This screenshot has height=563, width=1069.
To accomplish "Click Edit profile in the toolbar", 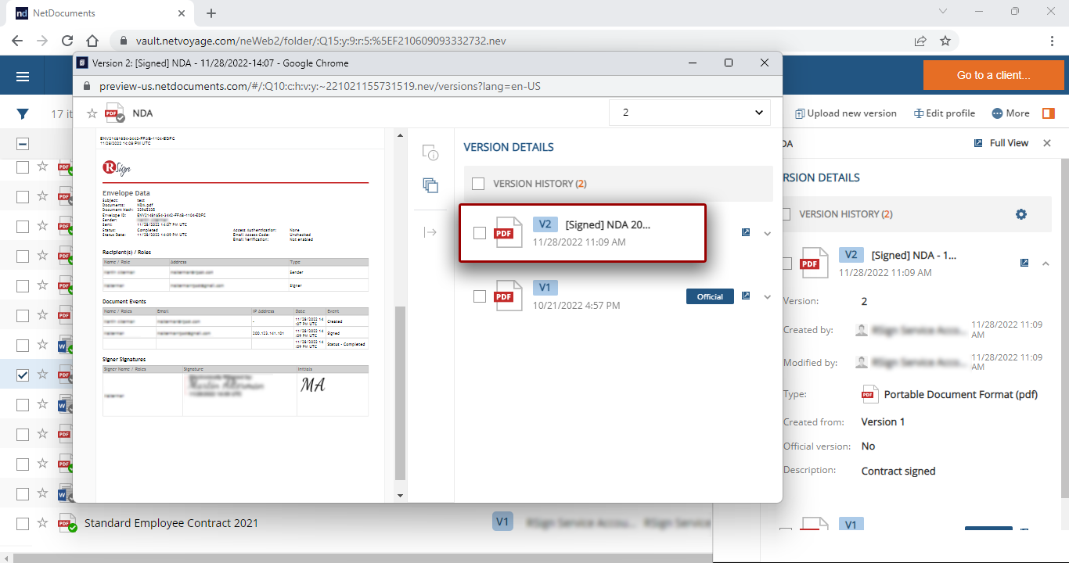I will click(944, 113).
